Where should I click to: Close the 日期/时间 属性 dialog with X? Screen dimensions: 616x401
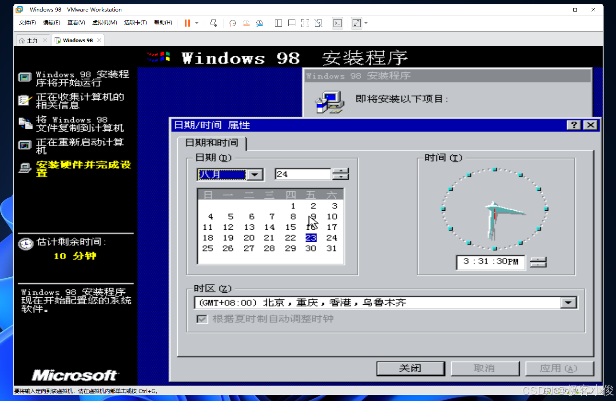(590, 125)
